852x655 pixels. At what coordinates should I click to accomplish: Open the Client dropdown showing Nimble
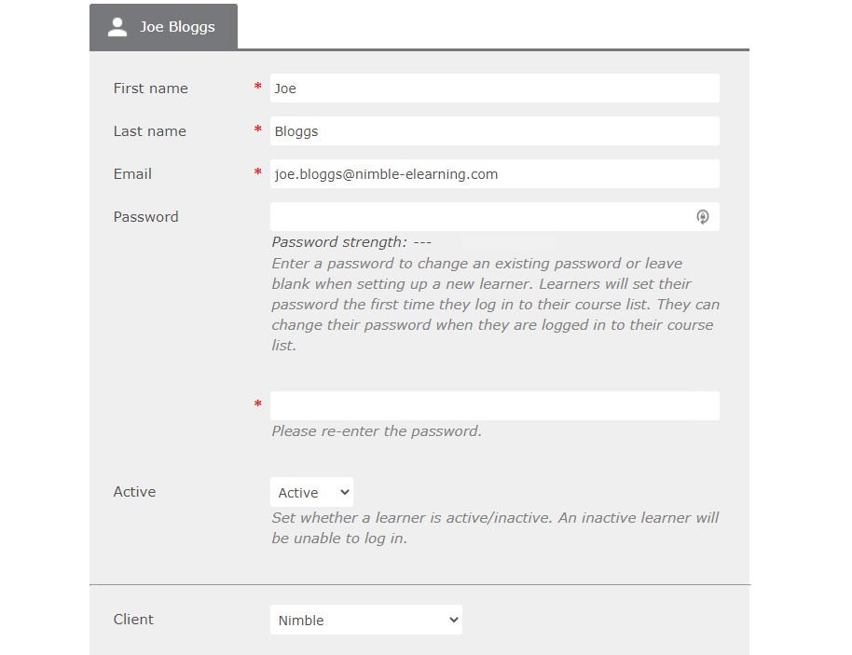(366, 620)
